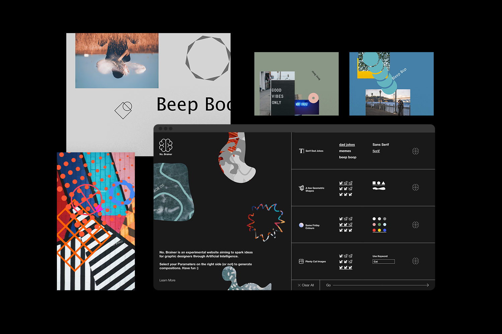Pick the red colour swatch
The image size is (502, 334).
(374, 230)
